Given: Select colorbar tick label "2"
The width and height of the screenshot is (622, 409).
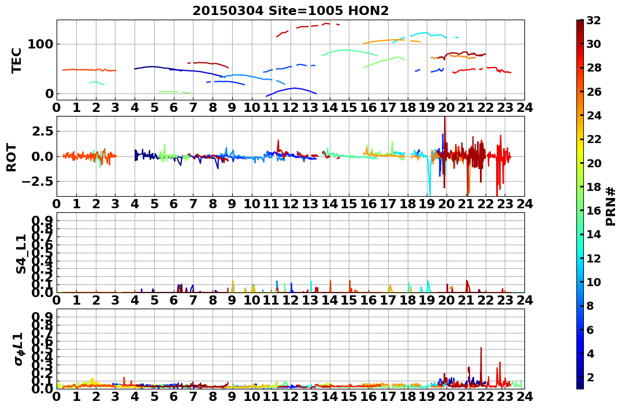Looking at the screenshot, I should pos(590,377).
